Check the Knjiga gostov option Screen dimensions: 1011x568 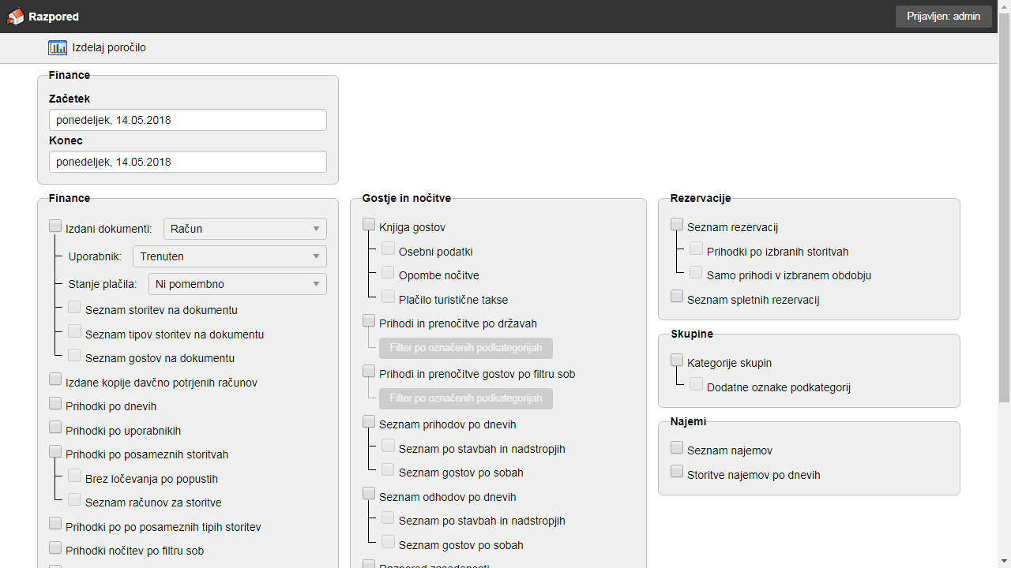click(x=369, y=225)
